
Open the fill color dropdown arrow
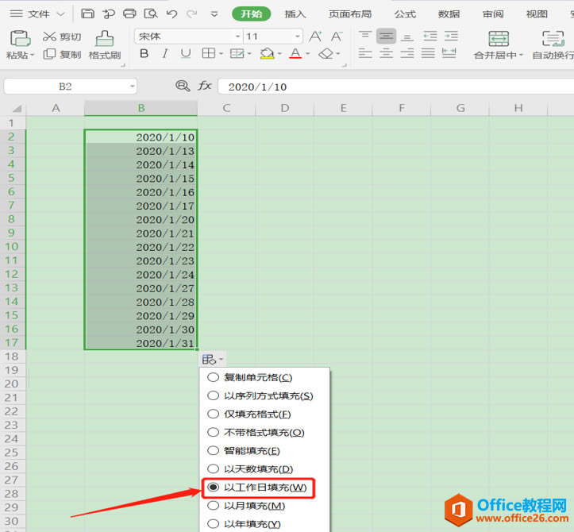279,54
